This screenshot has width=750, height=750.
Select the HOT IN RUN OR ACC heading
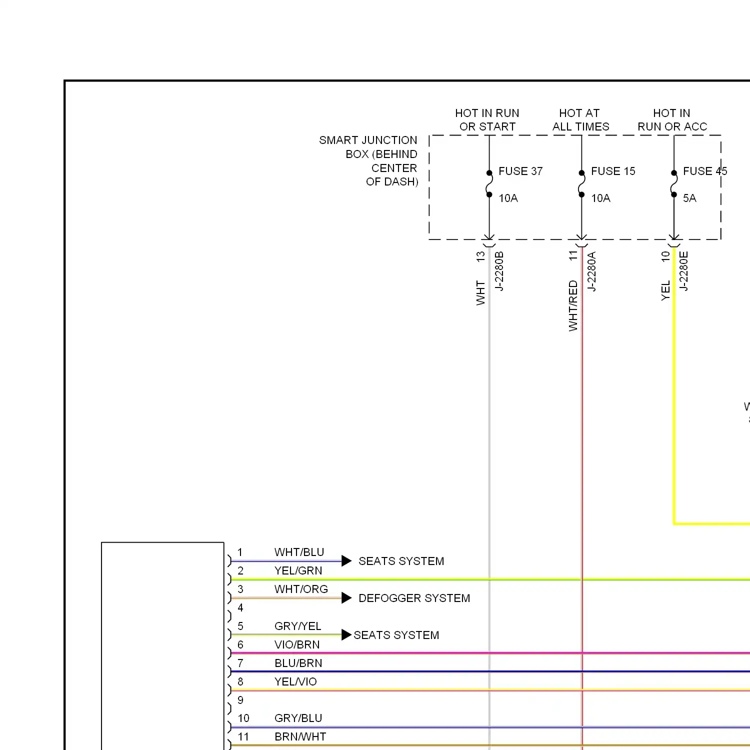672,120
